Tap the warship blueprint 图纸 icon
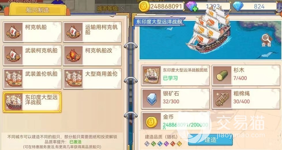 click(151, 76)
